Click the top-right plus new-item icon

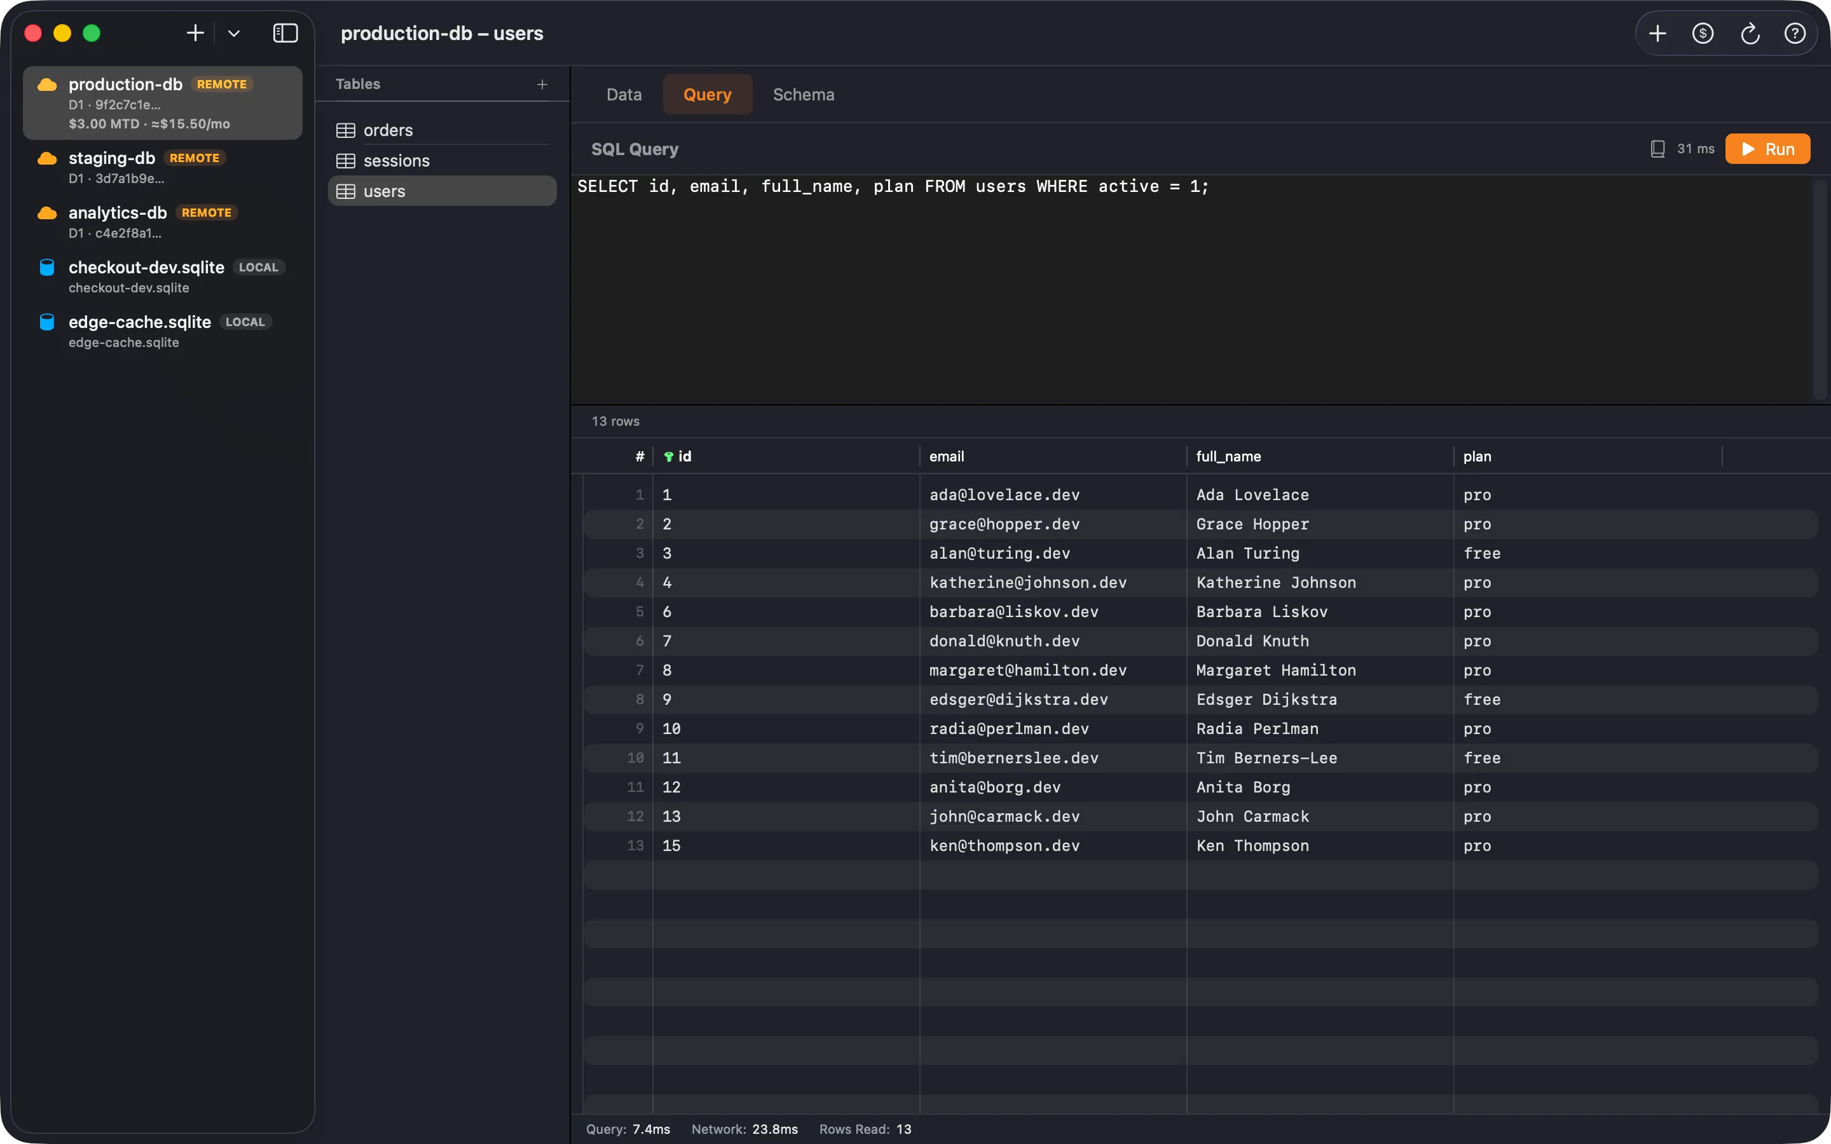point(1657,33)
